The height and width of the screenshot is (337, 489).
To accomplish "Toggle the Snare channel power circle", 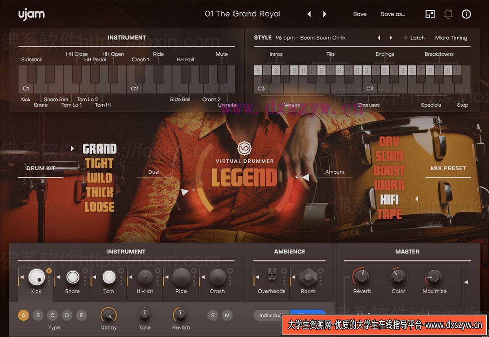I will [85, 270].
